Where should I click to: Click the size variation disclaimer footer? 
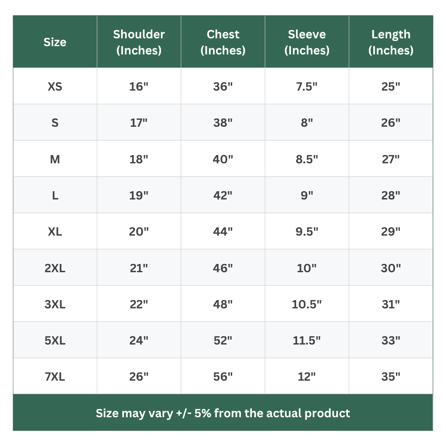pos(223,413)
